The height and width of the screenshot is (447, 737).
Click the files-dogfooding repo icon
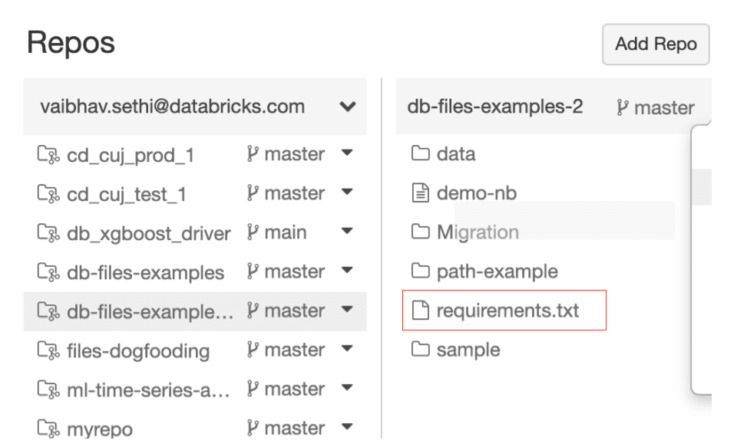(49, 351)
